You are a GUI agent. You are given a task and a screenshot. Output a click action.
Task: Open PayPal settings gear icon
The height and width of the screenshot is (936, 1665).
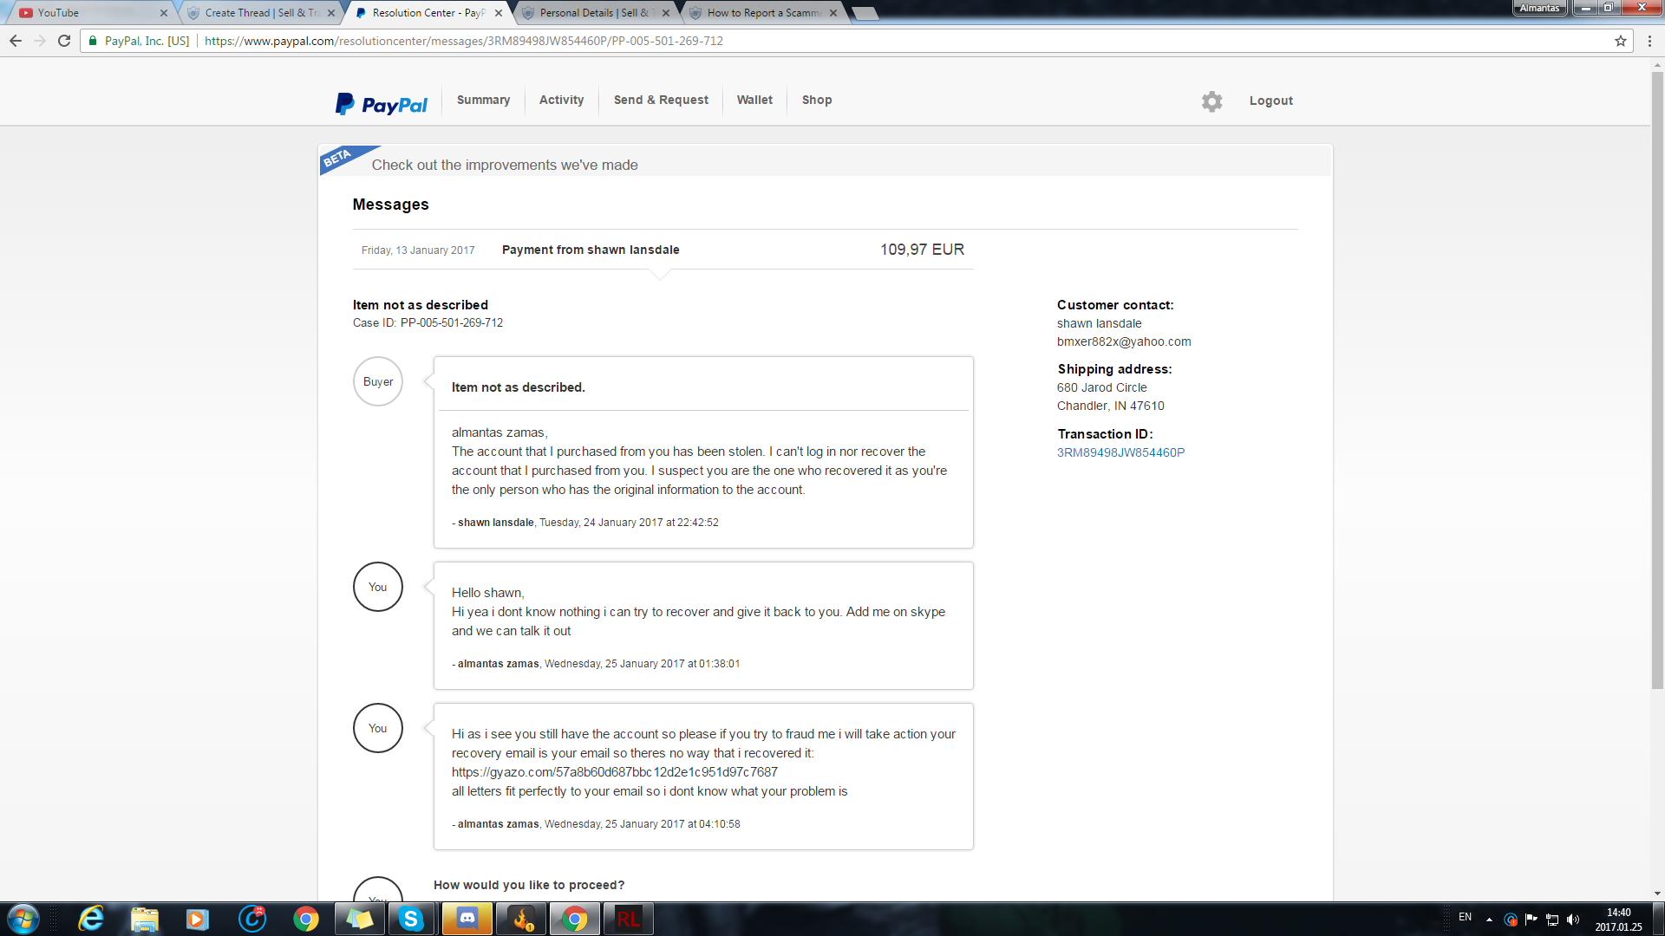(x=1211, y=101)
